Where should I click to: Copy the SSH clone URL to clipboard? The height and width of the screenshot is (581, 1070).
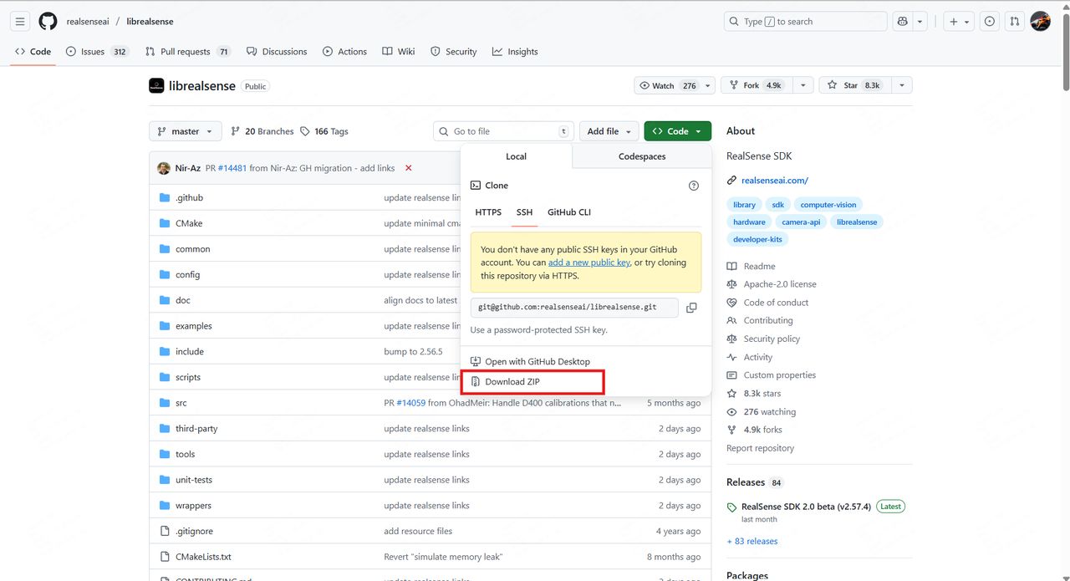tap(691, 308)
